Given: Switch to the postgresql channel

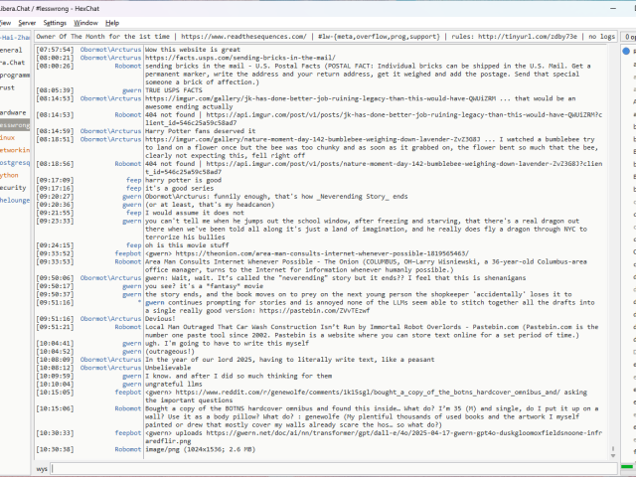Looking at the screenshot, I should 14,162.
